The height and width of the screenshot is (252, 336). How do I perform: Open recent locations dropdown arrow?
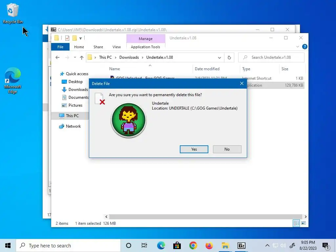coord(75,57)
